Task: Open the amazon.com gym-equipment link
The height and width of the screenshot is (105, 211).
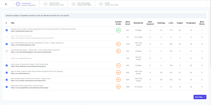Action: point(32,38)
